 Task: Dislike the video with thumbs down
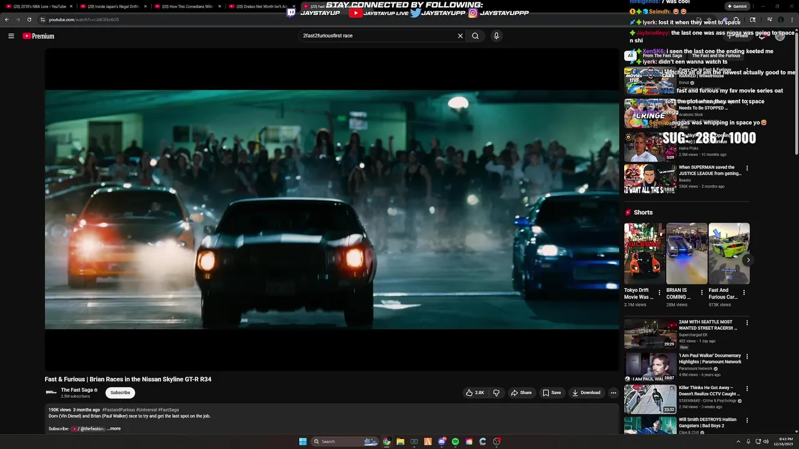[x=496, y=393]
